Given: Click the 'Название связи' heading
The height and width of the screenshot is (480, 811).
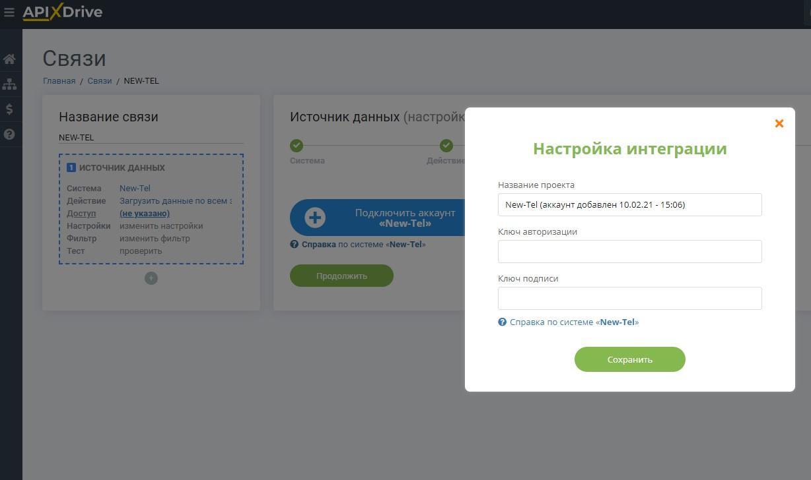Looking at the screenshot, I should tap(108, 117).
